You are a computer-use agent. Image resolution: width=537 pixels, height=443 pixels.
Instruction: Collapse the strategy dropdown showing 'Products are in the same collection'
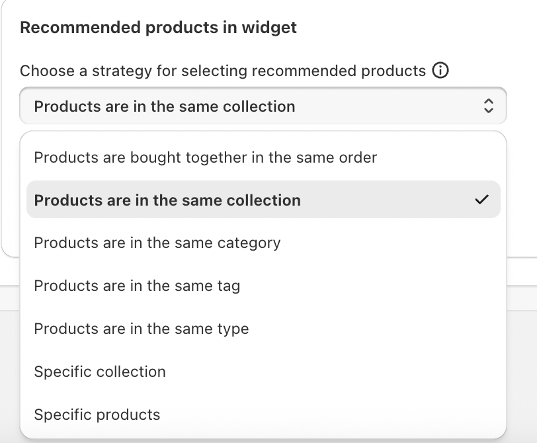pos(263,106)
